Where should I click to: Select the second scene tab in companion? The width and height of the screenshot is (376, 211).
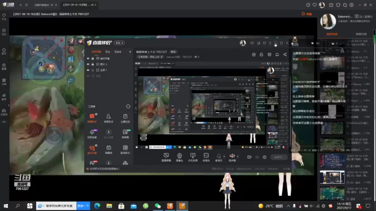[108, 52]
